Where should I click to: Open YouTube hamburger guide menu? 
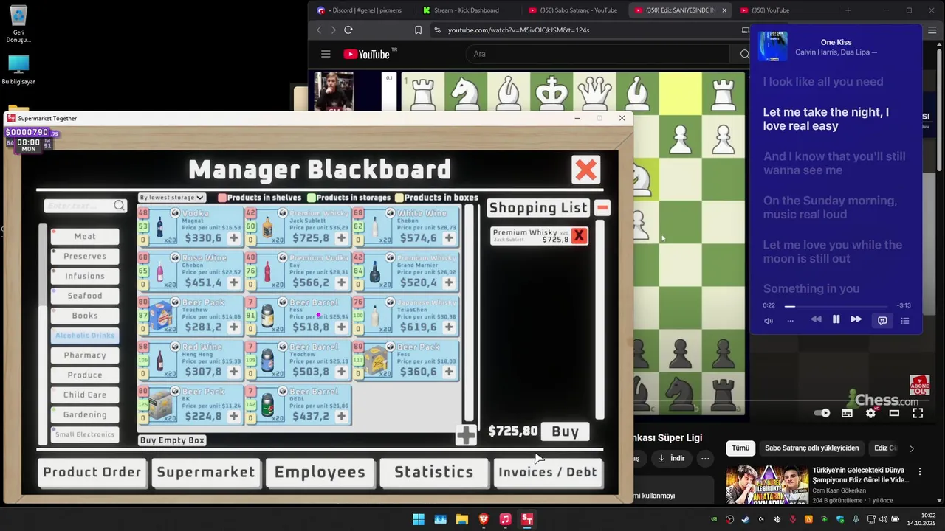(x=326, y=54)
